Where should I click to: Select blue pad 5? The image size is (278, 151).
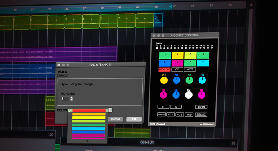pos(165,63)
